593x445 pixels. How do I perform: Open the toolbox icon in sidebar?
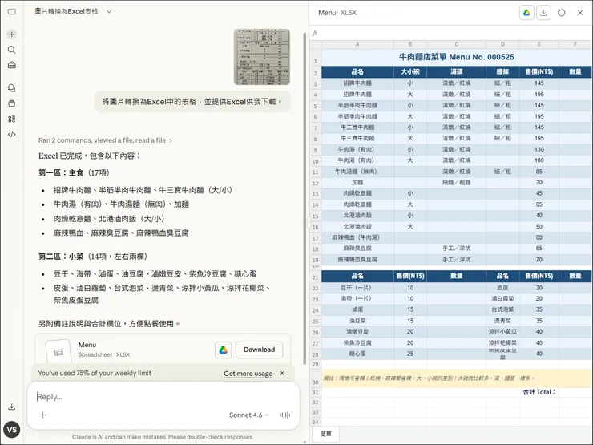click(12, 65)
